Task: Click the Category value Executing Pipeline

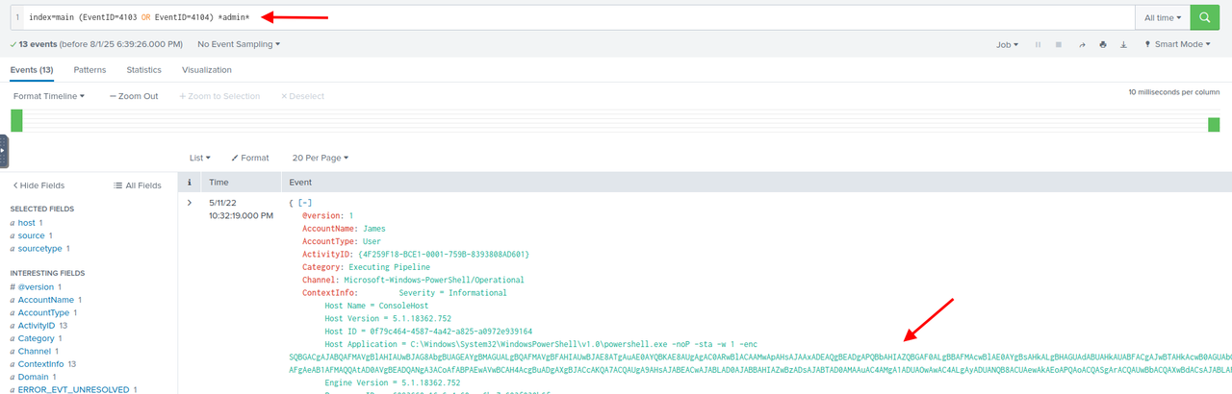Action: pyautogui.click(x=392, y=267)
